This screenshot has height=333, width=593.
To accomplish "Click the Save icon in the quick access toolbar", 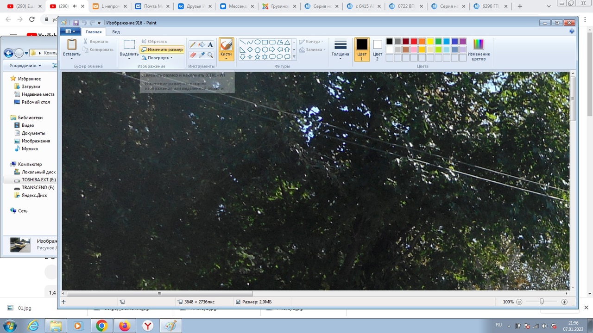I will pyautogui.click(x=76, y=23).
